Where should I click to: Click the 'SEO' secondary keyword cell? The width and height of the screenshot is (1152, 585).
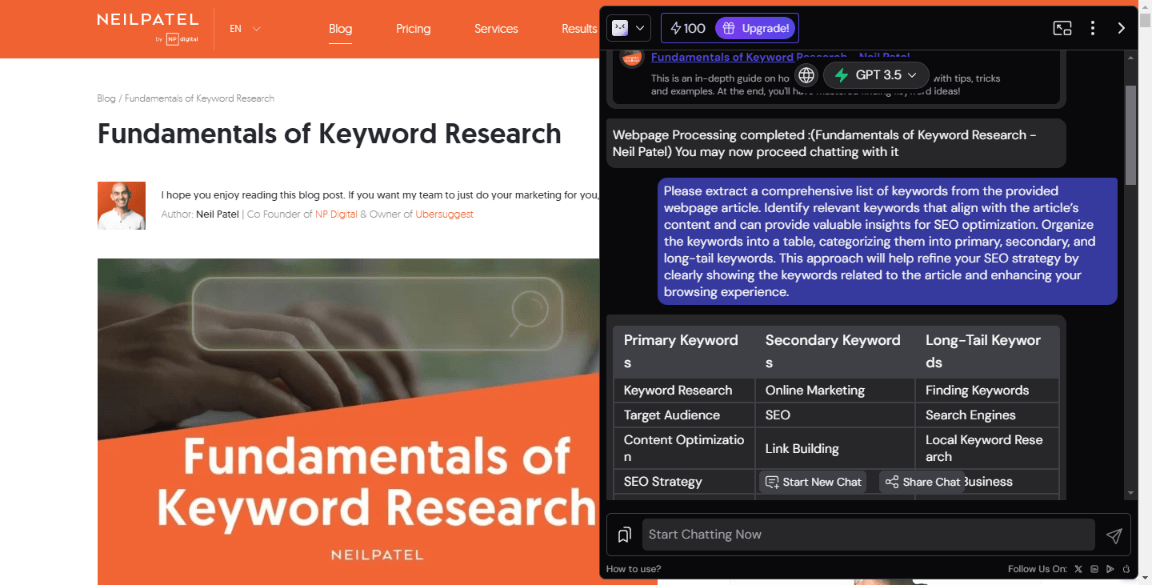pyautogui.click(x=835, y=415)
